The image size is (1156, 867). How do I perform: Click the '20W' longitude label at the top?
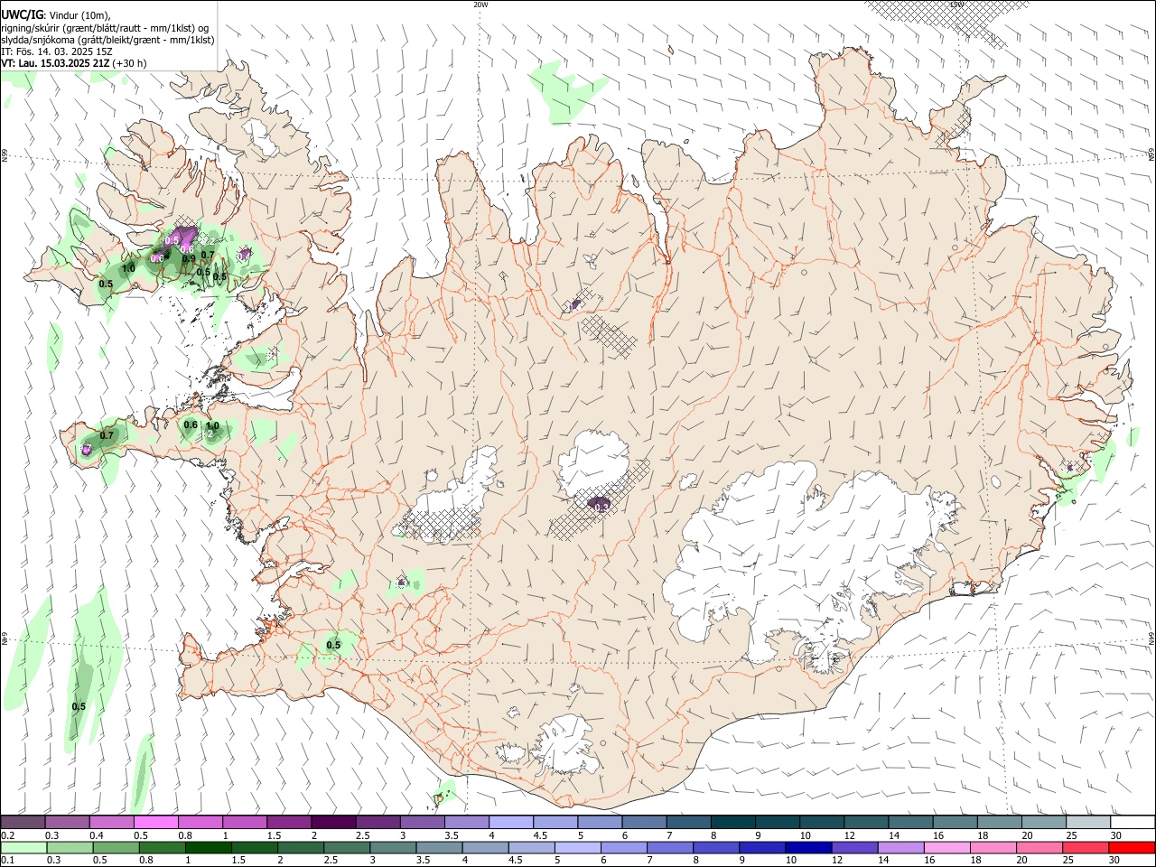point(480,5)
